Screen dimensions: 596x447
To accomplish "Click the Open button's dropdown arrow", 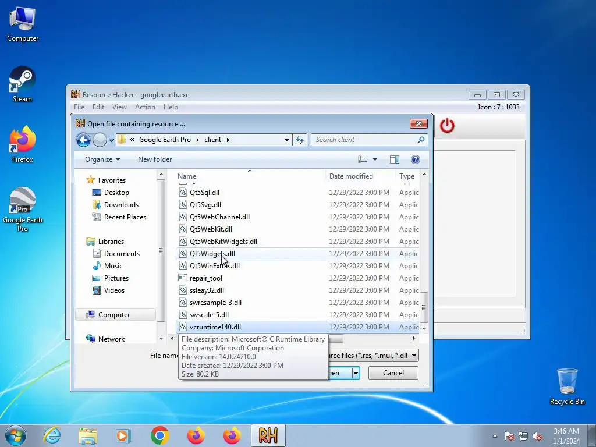I will 356,373.
